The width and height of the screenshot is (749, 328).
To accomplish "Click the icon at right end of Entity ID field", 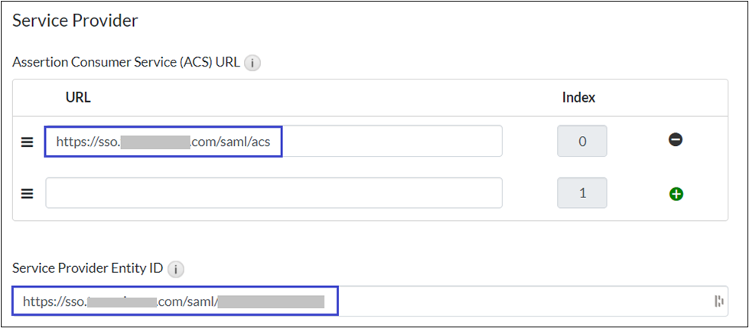I will coord(719,301).
